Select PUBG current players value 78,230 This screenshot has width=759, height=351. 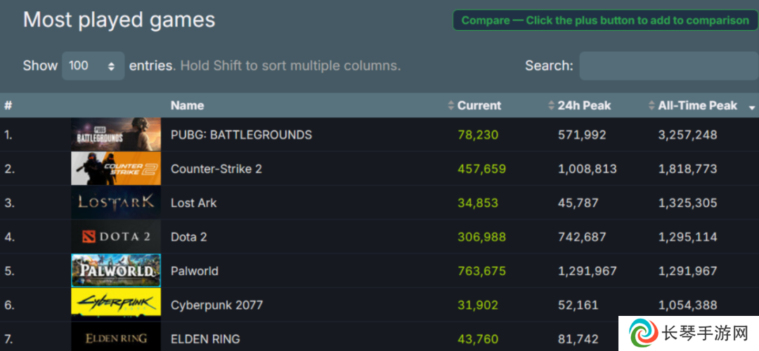point(478,134)
